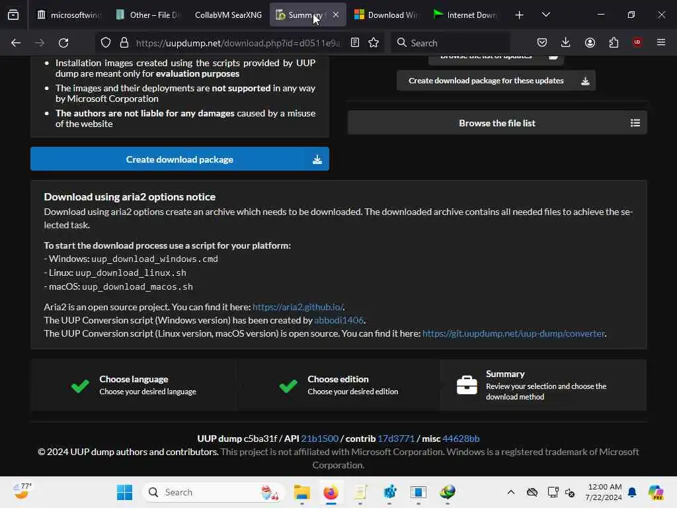
Task: Focus the browser Search box
Action: (450, 43)
